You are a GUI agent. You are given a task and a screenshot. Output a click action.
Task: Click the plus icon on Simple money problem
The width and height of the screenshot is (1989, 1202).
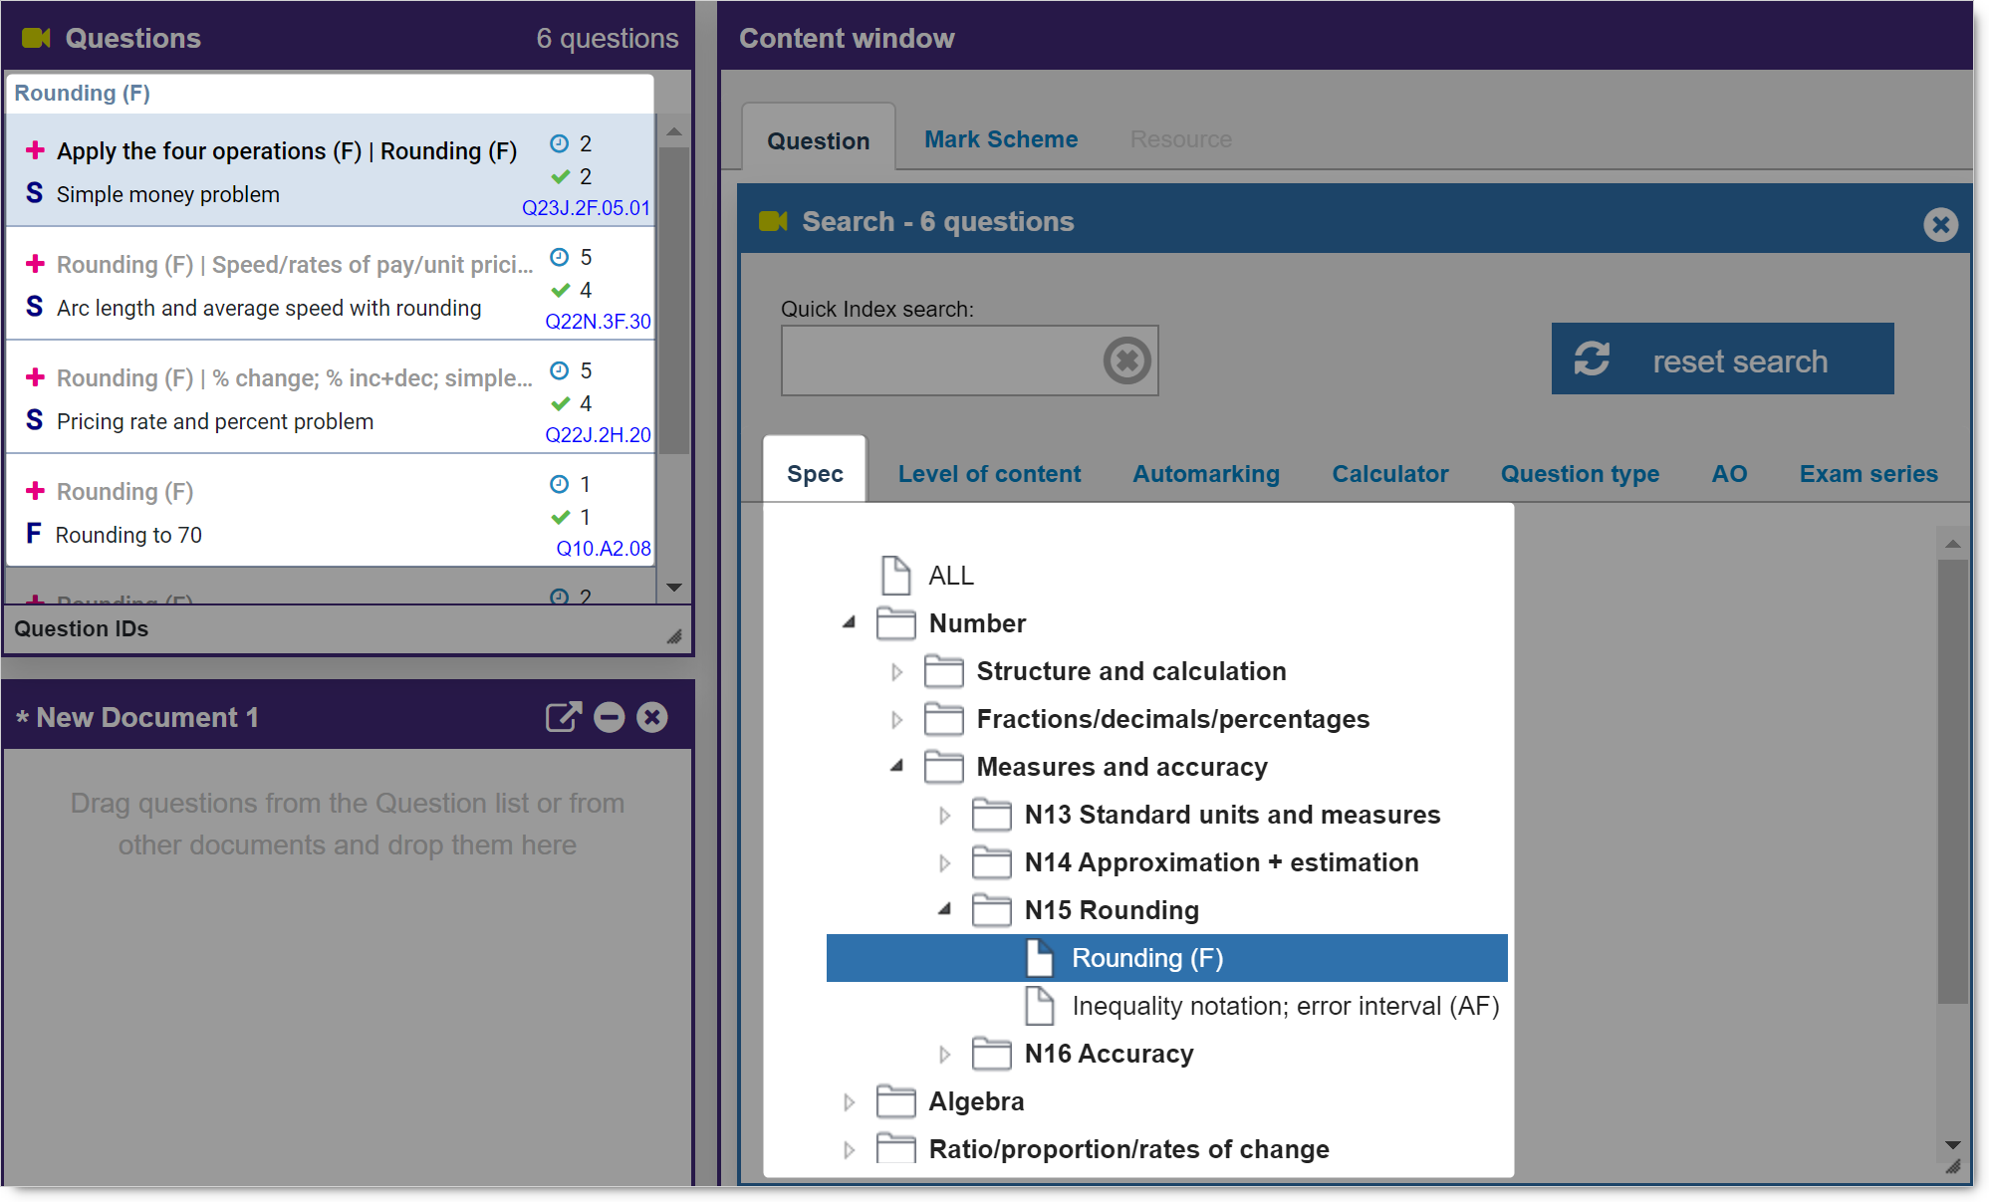pos(35,150)
